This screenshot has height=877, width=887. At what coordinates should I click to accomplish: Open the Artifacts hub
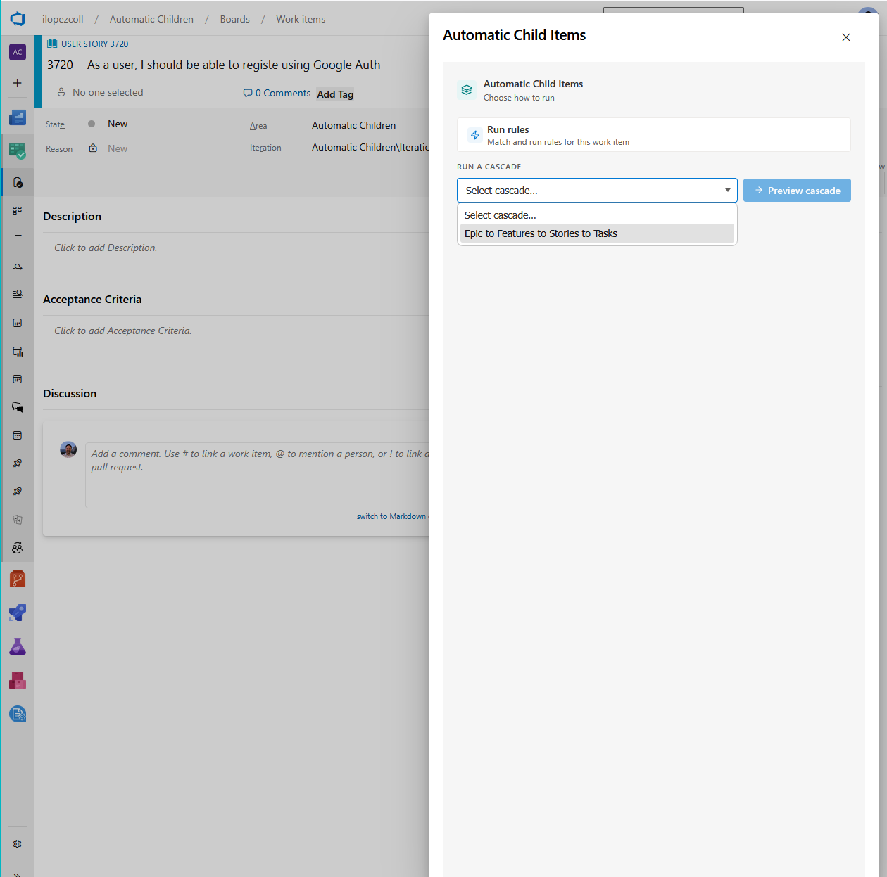18,680
